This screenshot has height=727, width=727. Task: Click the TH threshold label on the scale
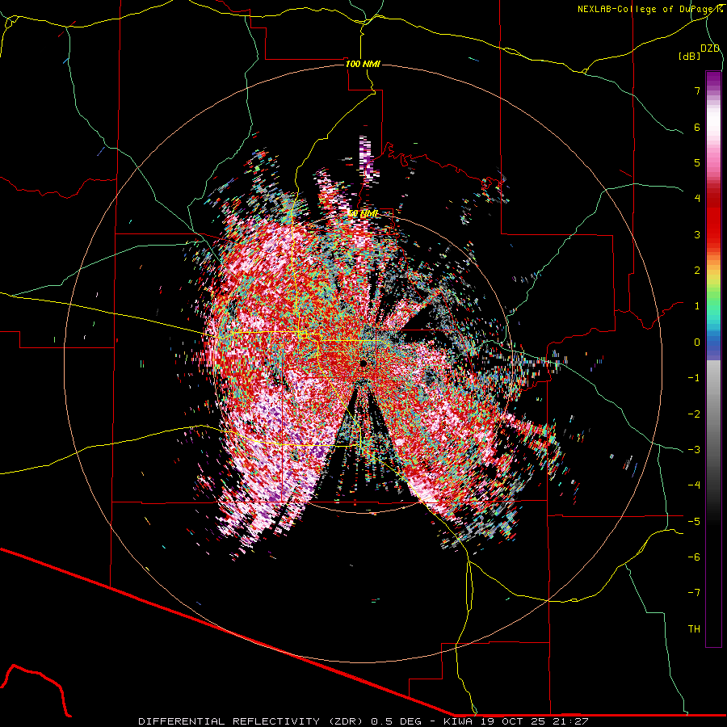point(694,629)
